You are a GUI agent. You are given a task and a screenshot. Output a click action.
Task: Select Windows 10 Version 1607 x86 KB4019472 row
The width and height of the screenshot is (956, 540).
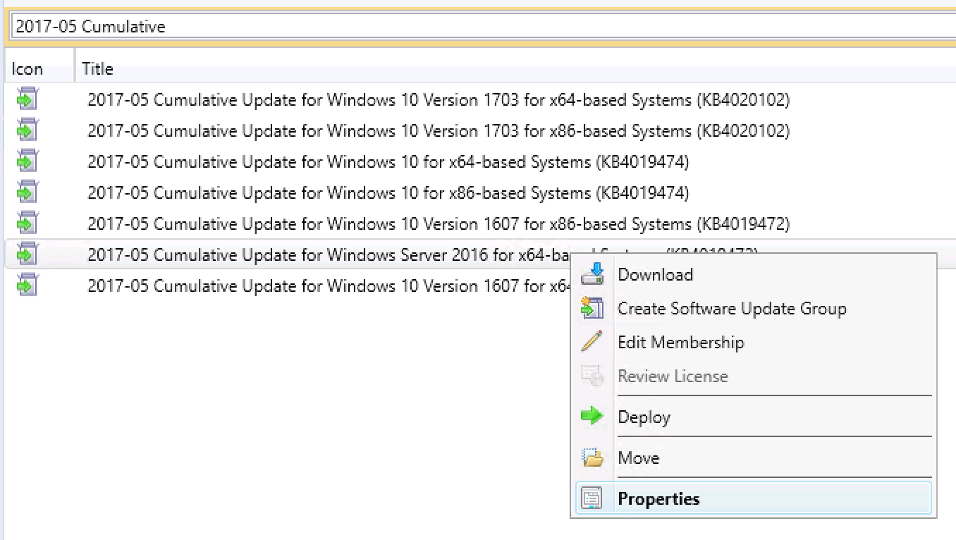point(438,224)
